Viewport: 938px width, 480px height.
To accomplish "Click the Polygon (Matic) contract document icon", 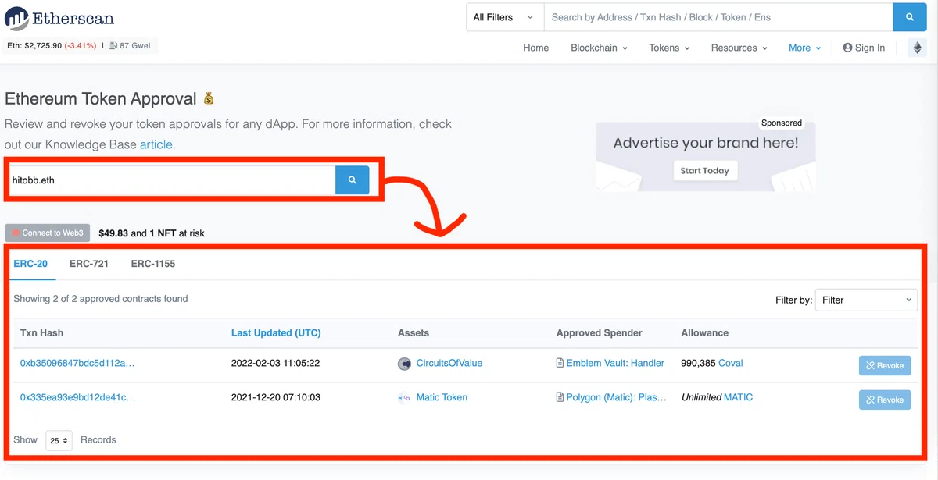I will pos(560,398).
